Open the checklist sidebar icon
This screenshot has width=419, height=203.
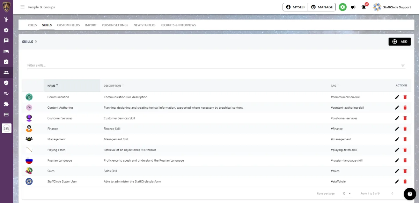tap(6, 93)
